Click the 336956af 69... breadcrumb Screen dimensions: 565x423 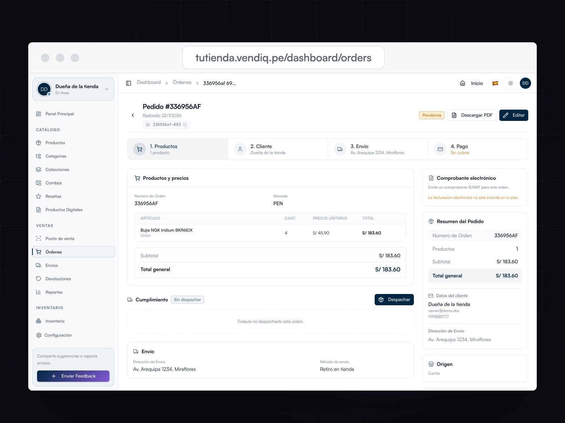[x=219, y=83]
